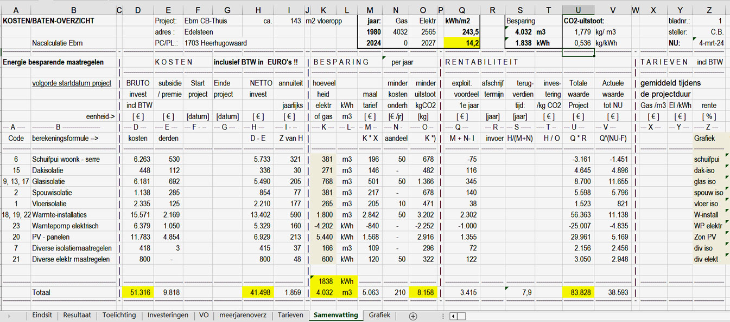The width and height of the screenshot is (730, 322).
Task: Click the Totaal row label
Action: [41, 292]
